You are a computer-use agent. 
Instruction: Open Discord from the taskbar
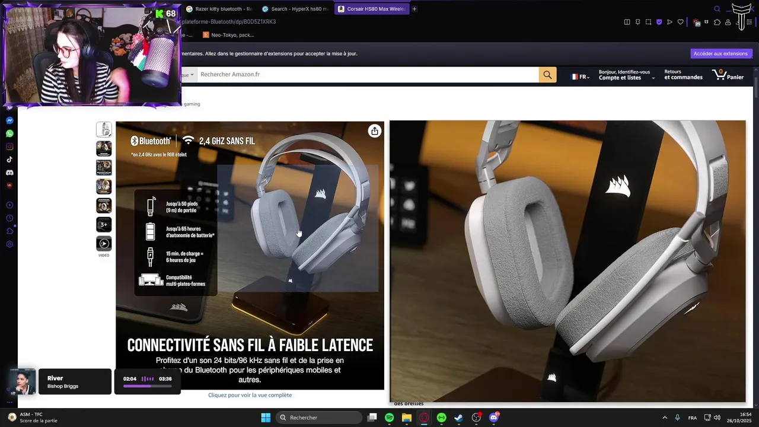[x=494, y=418]
